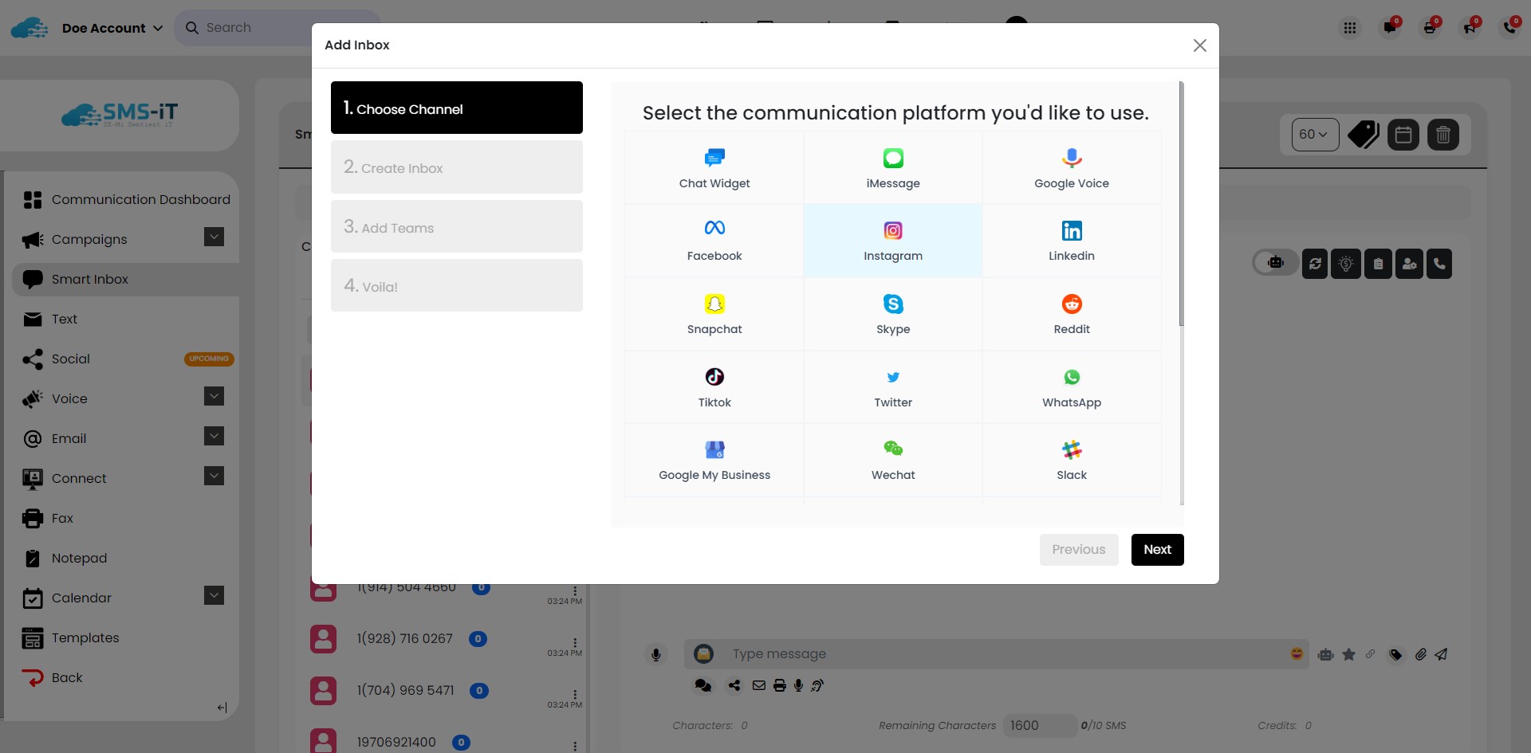Open the Fax sidebar item

coord(126,519)
